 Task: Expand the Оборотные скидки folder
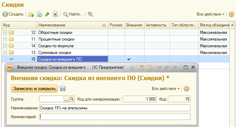[x=5, y=32]
